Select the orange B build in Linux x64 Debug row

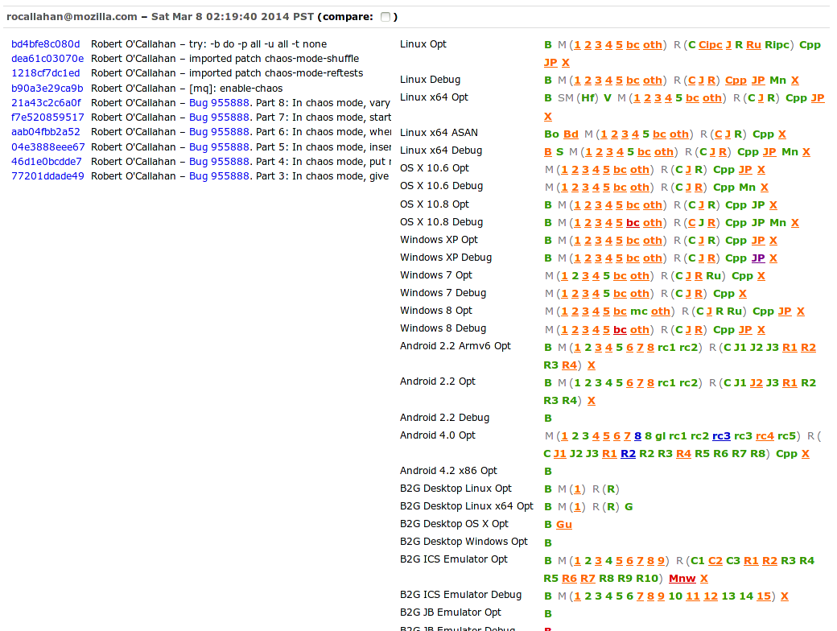point(548,151)
